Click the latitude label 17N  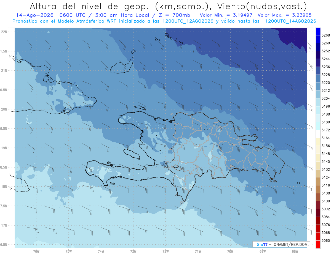(4, 225)
